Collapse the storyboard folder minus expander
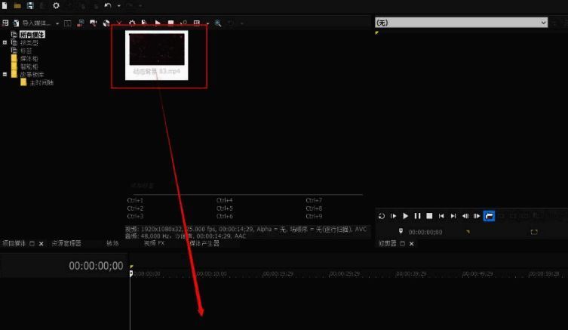 [x=5, y=74]
